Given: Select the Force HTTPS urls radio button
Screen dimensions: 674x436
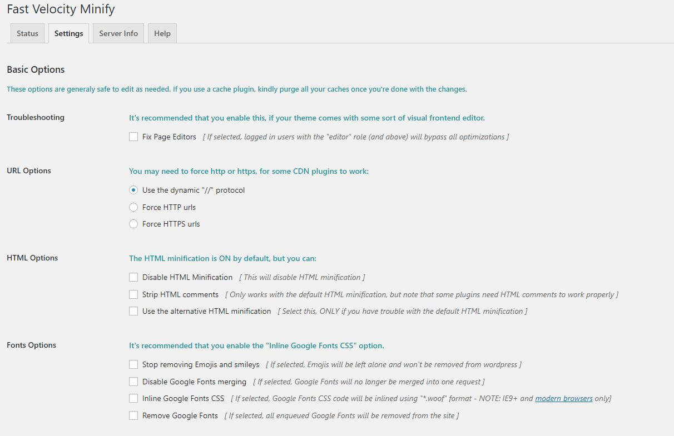Looking at the screenshot, I should (133, 224).
